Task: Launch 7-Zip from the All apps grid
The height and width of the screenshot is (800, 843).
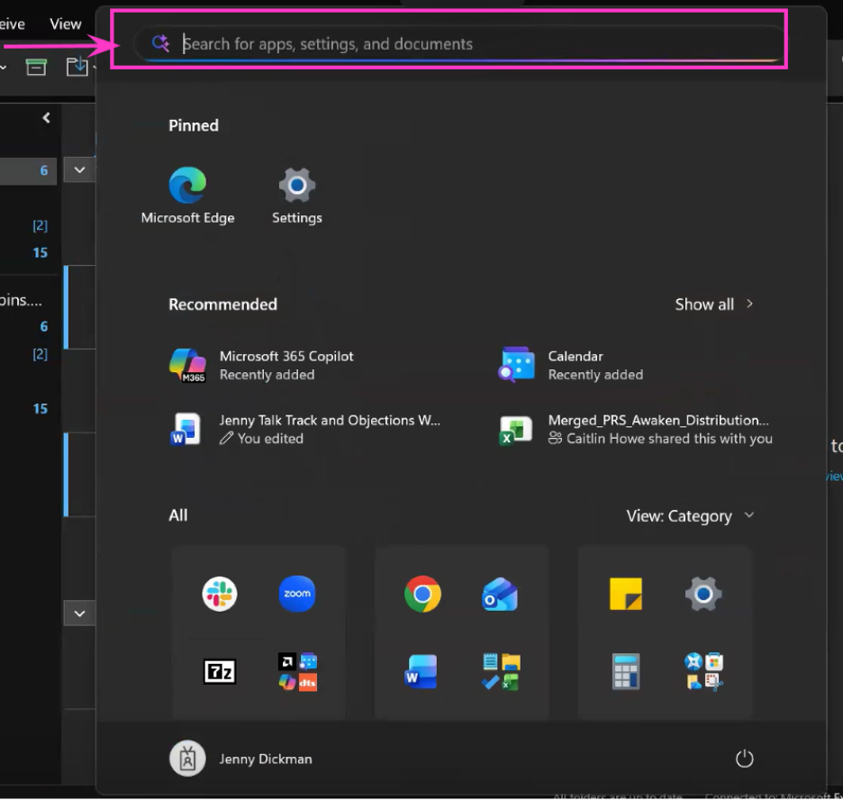Action: tap(220, 671)
